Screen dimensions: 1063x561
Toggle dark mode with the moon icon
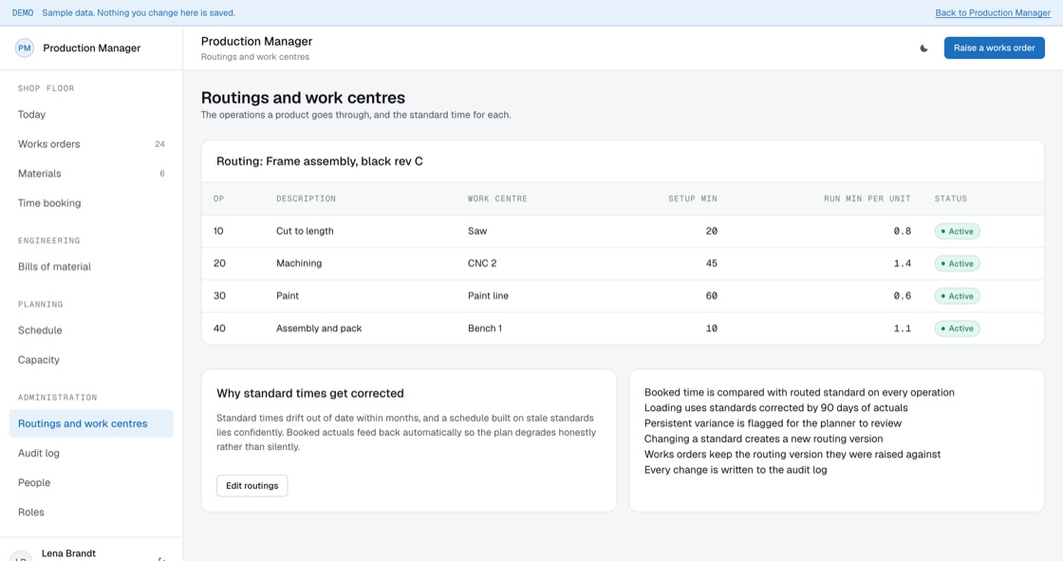click(923, 48)
